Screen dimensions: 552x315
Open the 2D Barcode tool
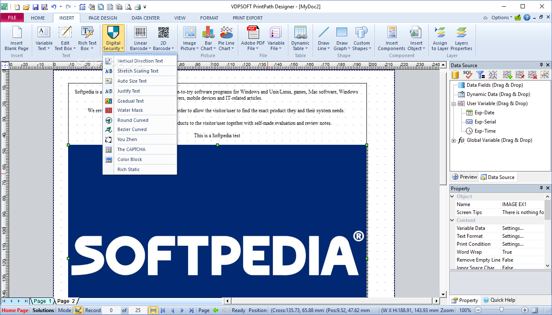(x=163, y=38)
